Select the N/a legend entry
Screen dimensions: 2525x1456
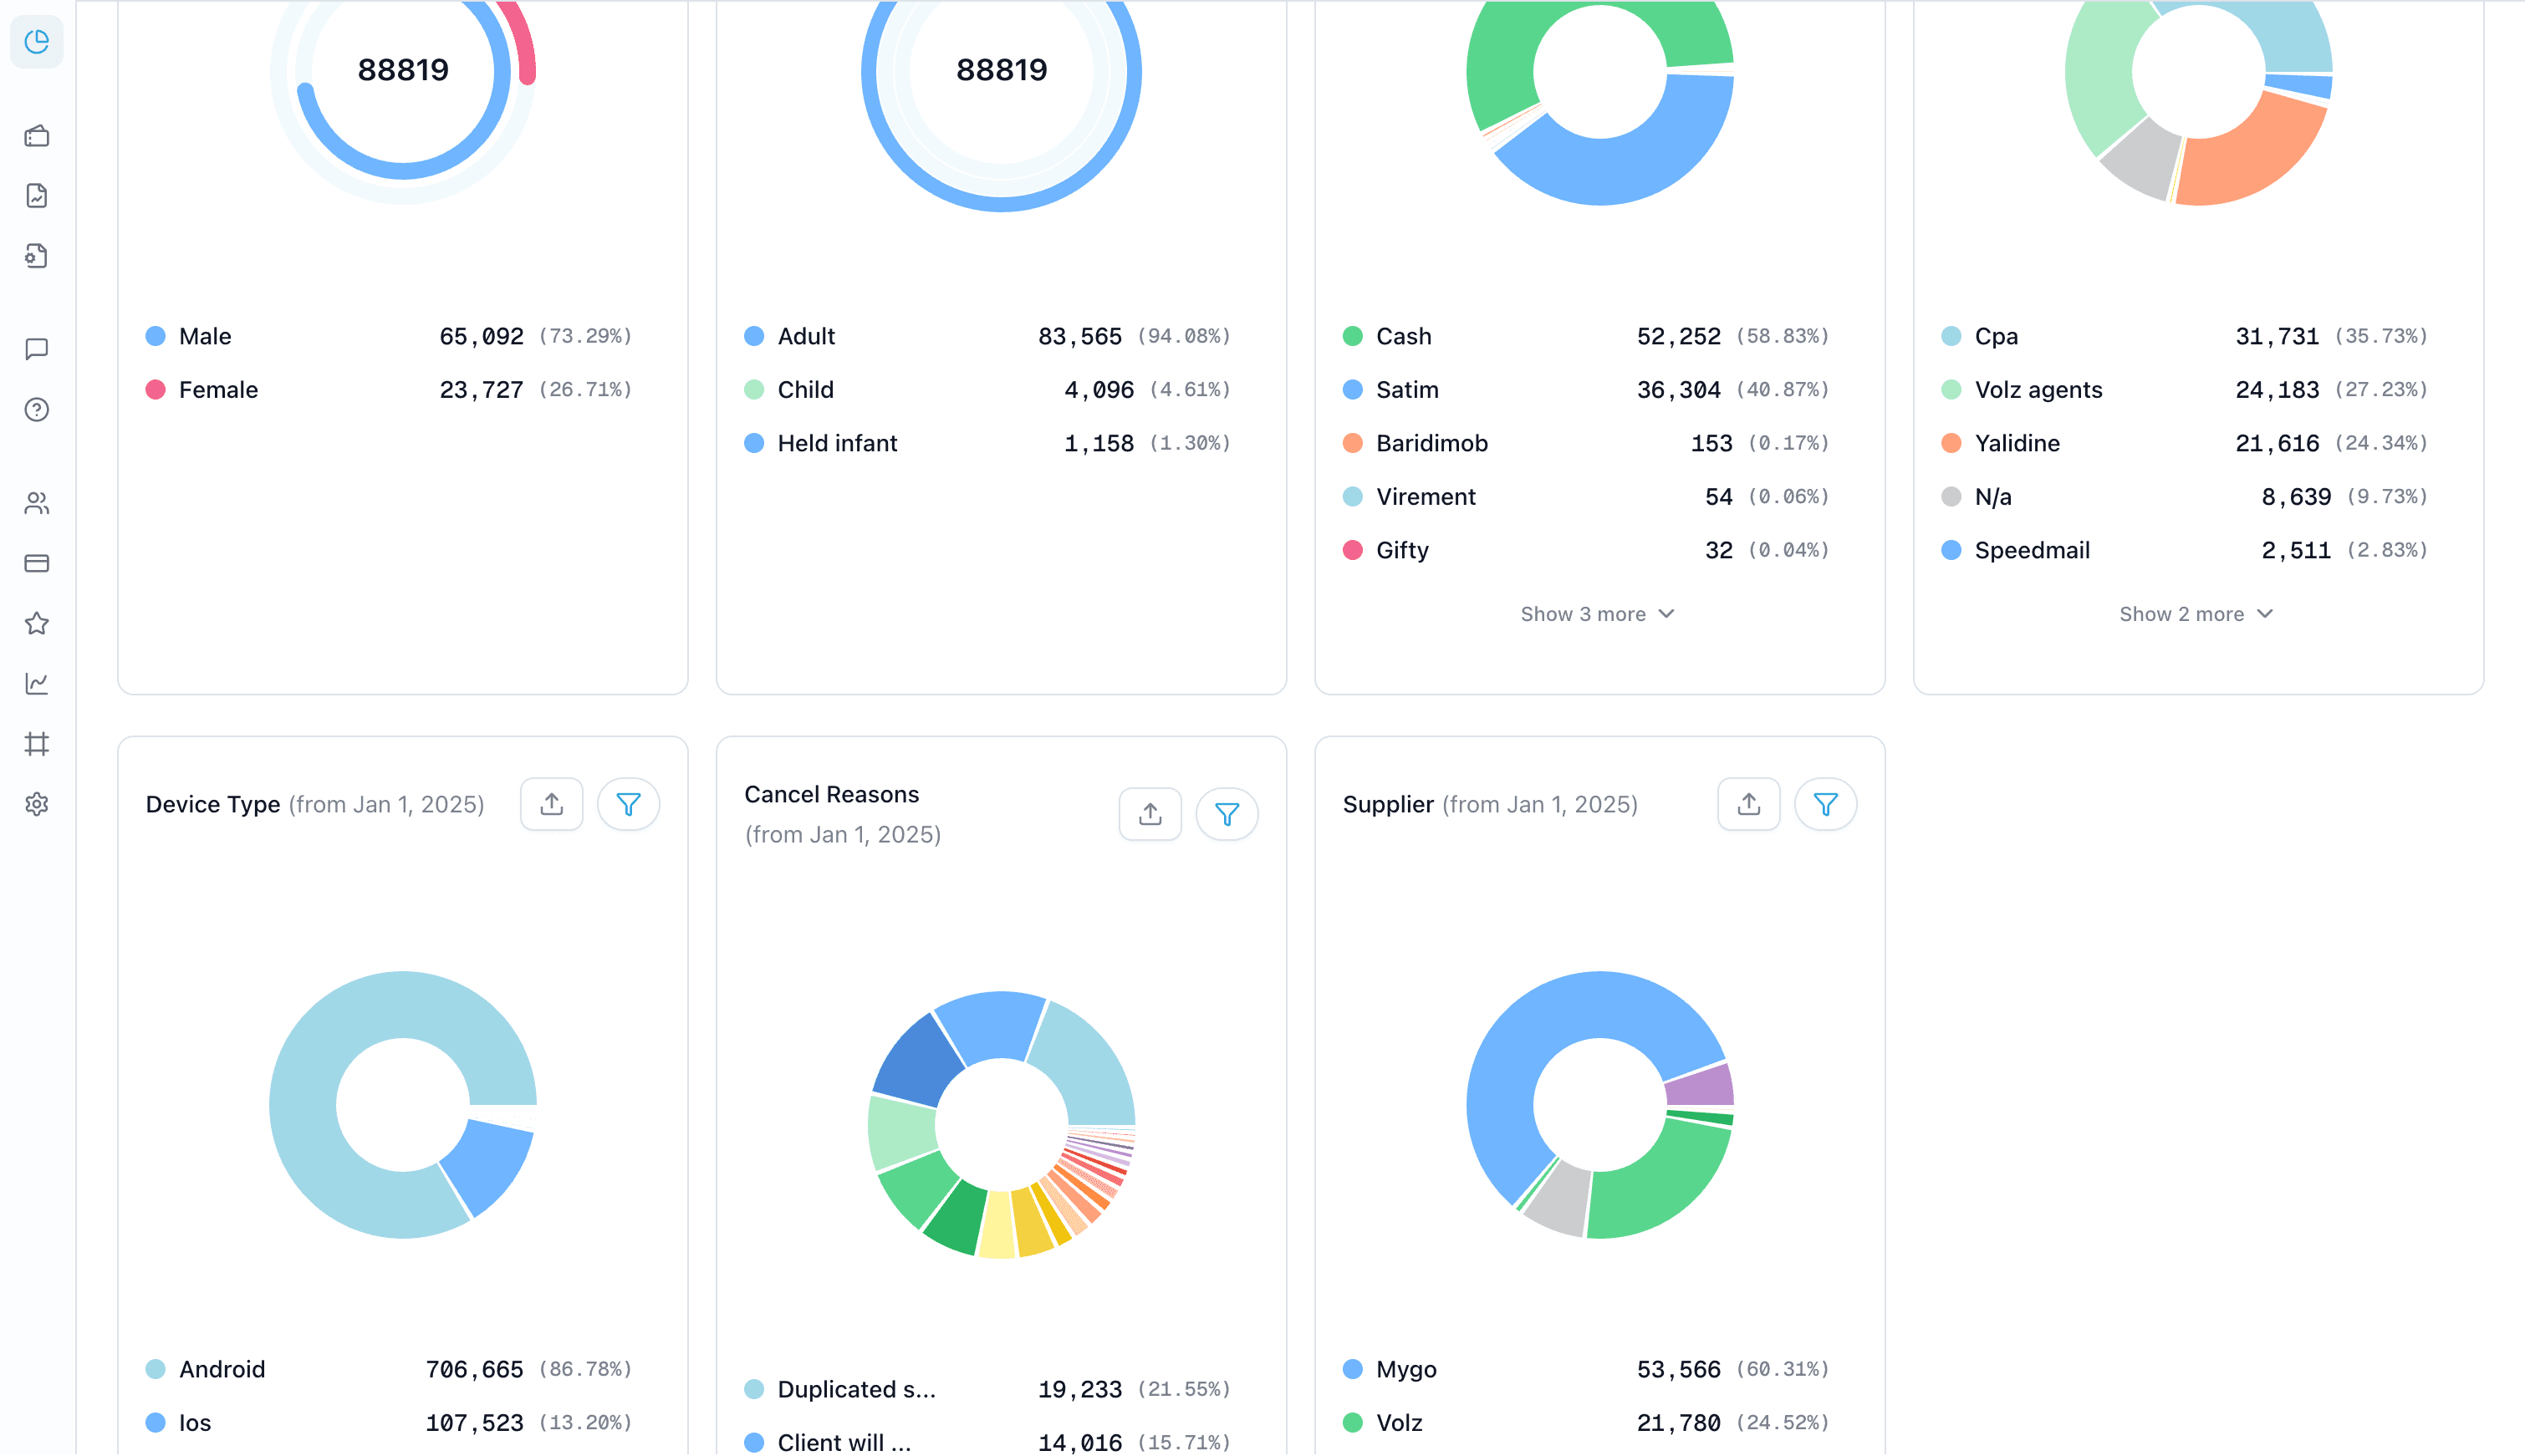2185,497
